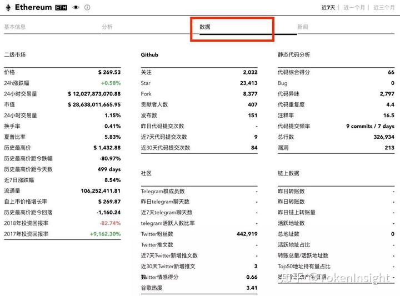Click the volume value $ 12,027,873,070.88
Screen dimensions: 400x296
click(94, 94)
